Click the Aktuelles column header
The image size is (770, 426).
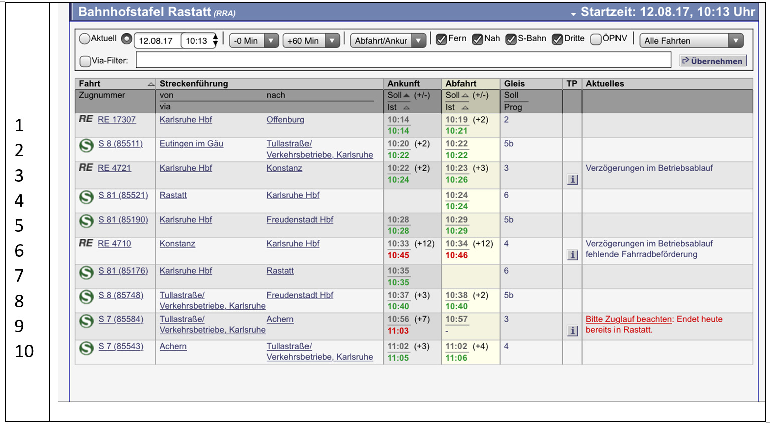(x=605, y=84)
